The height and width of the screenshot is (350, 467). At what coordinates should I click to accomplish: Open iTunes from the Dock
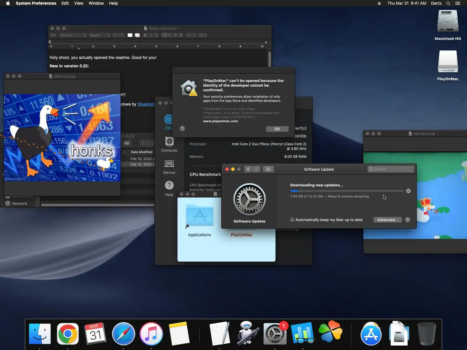tap(151, 334)
